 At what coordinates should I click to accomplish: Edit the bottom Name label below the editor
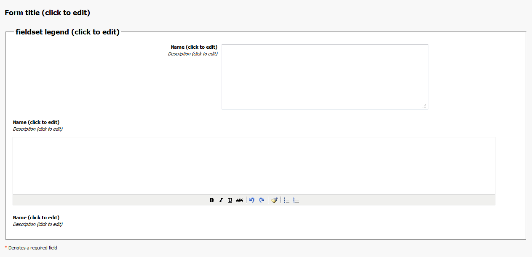[x=36, y=218]
